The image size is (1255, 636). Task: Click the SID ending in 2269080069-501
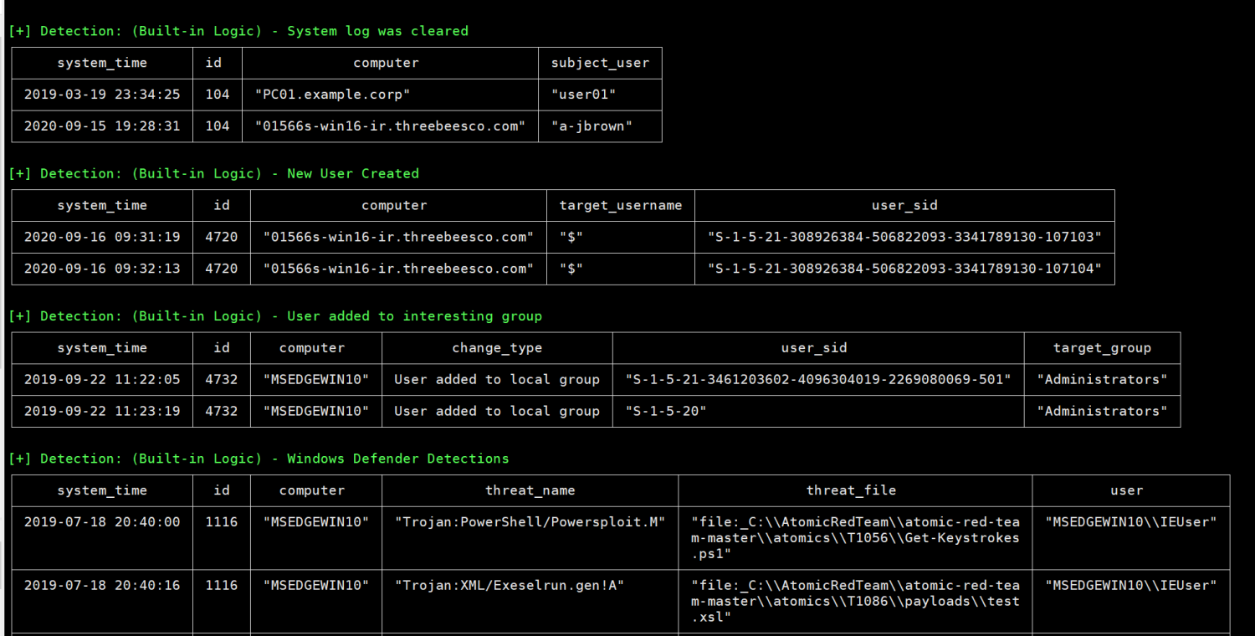coord(818,379)
